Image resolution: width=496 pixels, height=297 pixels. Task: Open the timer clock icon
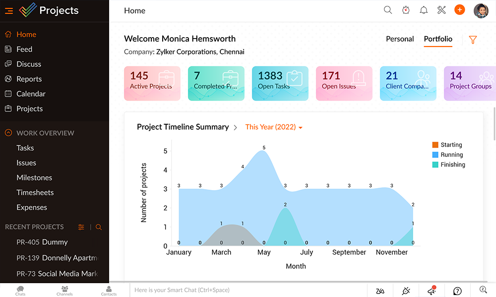pyautogui.click(x=406, y=9)
